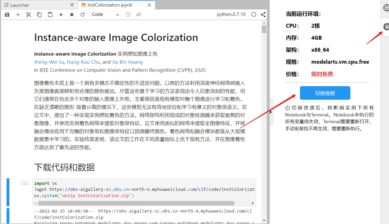Select the python-3.7.10 kernel name

click(231, 14)
